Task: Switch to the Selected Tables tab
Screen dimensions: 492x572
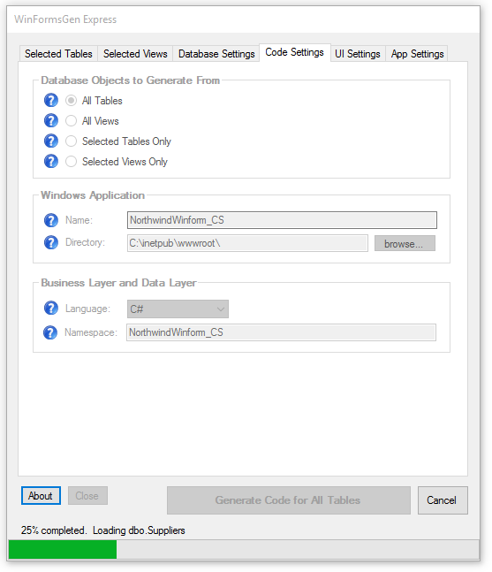Action: 58,54
